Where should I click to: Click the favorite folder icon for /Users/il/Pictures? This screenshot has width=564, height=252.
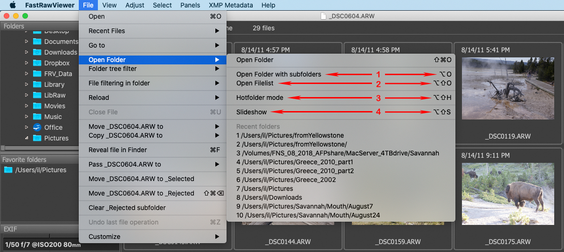[x=8, y=170]
